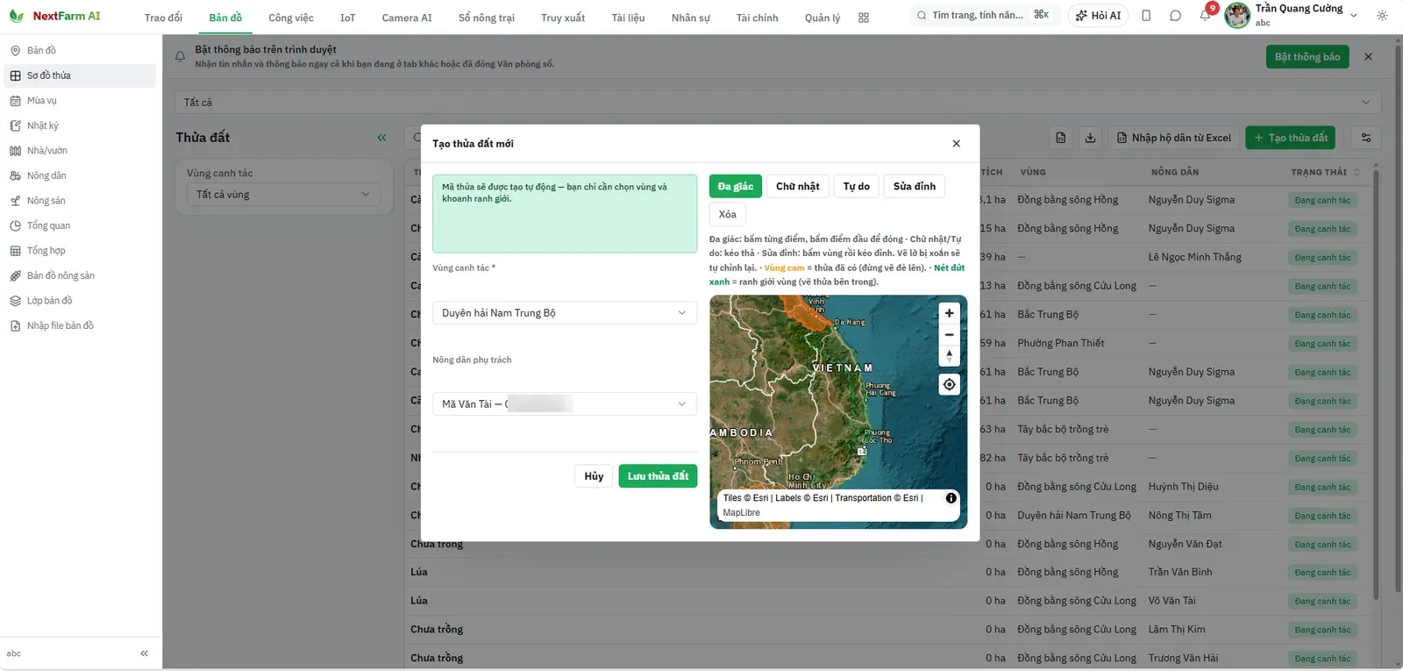This screenshot has height=671, width=1403.
Task: Open the chat messages icon in header
Action: click(1176, 16)
